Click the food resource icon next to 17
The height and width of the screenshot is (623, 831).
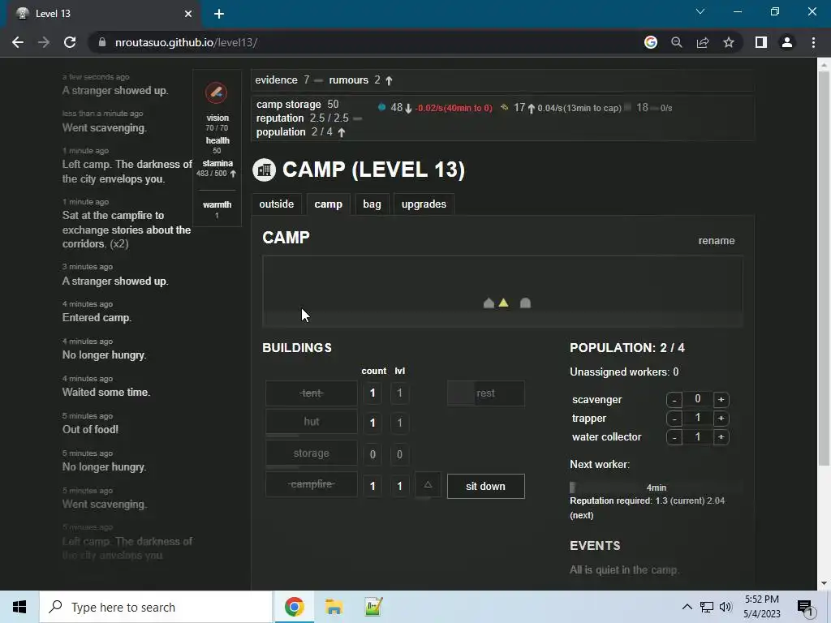pyautogui.click(x=505, y=107)
